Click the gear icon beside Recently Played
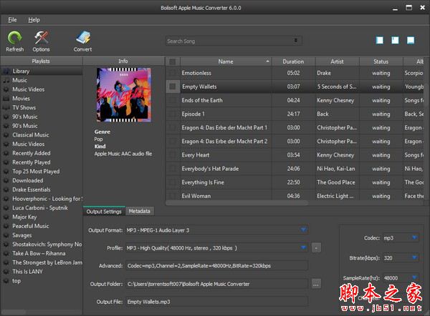Screen dimensions: 430x316 (6, 162)
